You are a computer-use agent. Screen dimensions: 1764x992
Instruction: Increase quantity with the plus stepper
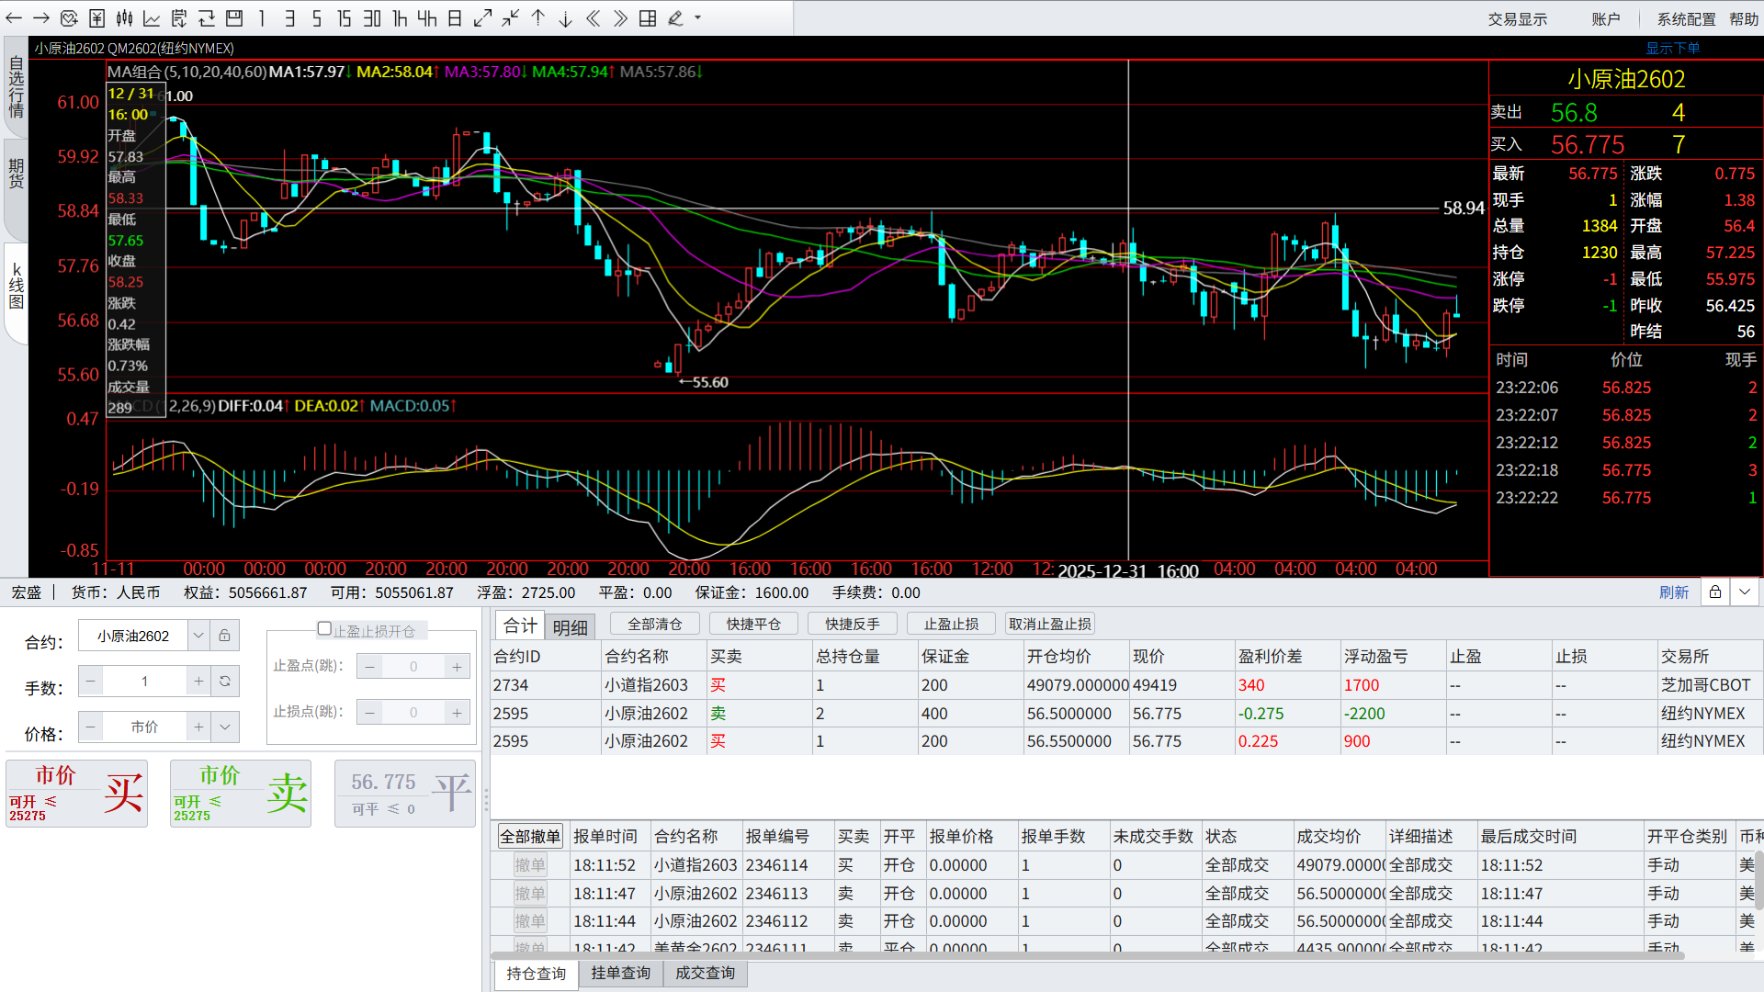[198, 682]
